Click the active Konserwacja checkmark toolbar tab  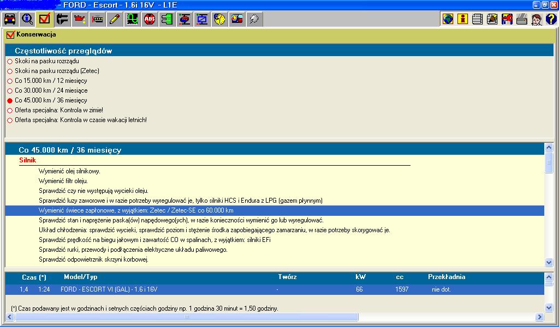click(45, 20)
